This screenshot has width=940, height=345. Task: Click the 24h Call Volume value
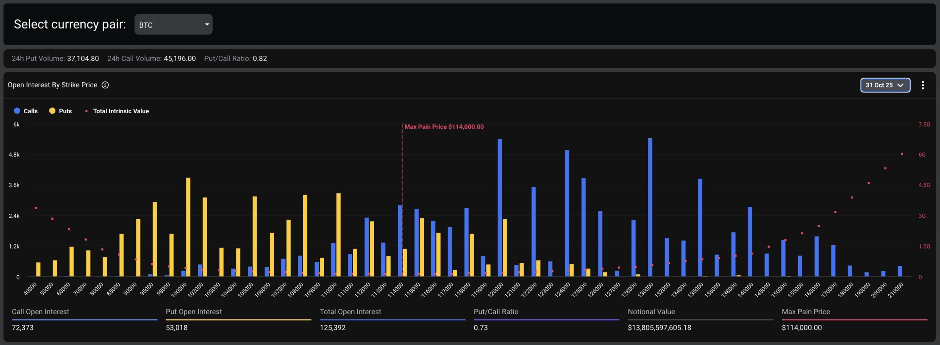[x=180, y=59]
